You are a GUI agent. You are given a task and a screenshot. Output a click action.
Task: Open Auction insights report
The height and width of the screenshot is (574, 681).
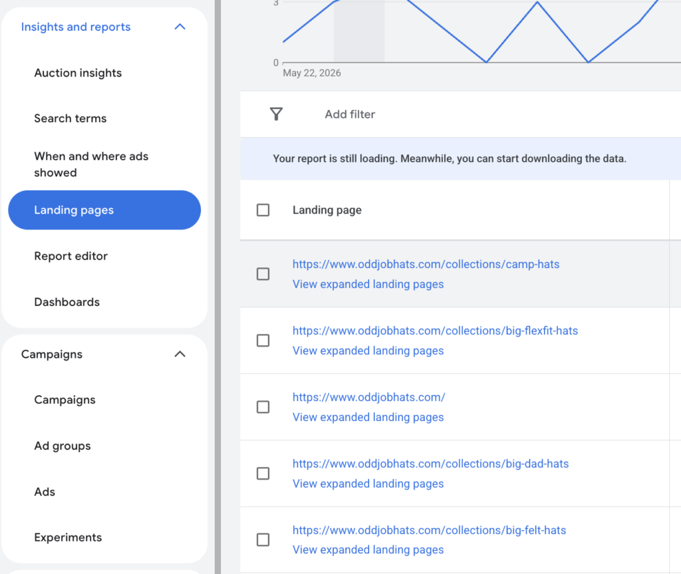pyautogui.click(x=78, y=73)
